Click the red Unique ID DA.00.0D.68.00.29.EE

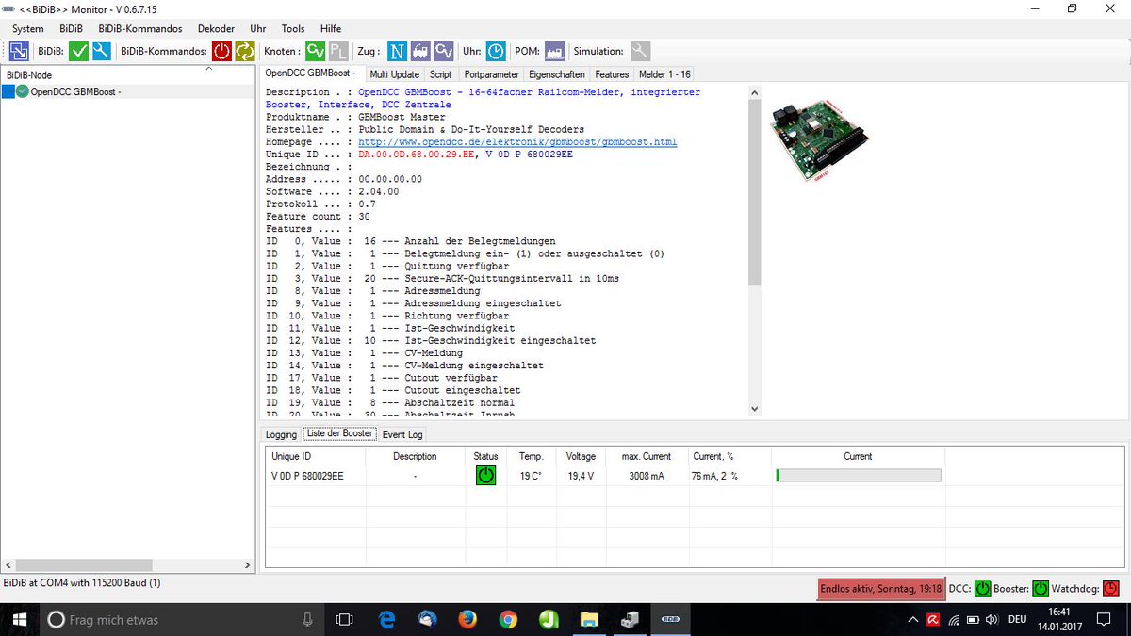pyautogui.click(x=415, y=155)
